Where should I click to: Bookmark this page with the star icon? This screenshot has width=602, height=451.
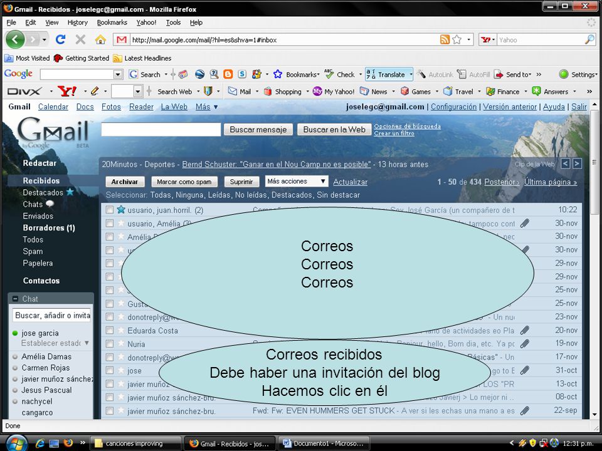pyautogui.click(x=457, y=39)
